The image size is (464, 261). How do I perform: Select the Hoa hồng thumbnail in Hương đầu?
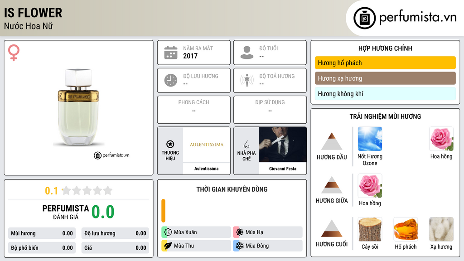(441, 139)
